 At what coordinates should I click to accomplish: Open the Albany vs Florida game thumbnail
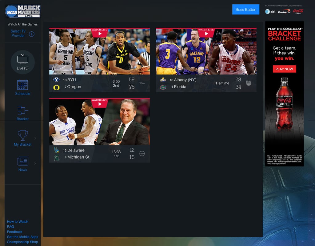point(206,51)
